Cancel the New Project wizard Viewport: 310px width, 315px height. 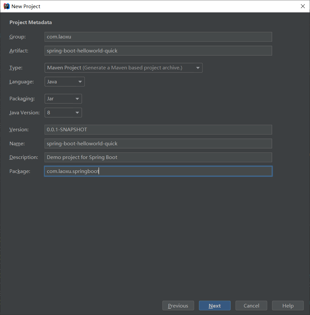click(x=251, y=306)
